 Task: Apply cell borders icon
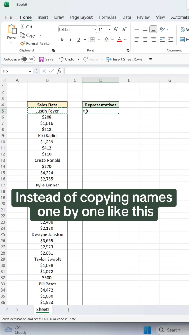coord(93,40)
